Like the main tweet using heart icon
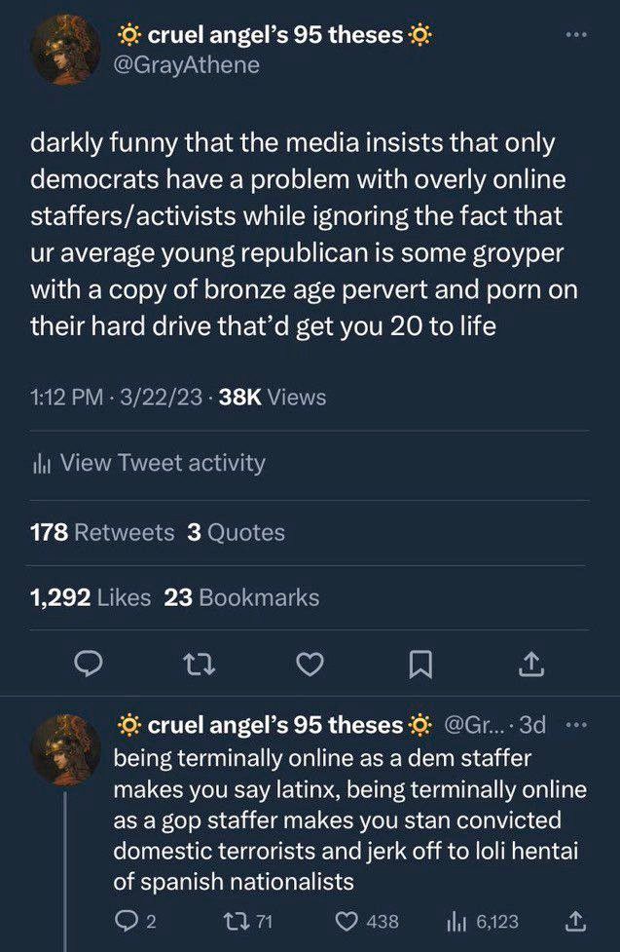 coord(310,664)
